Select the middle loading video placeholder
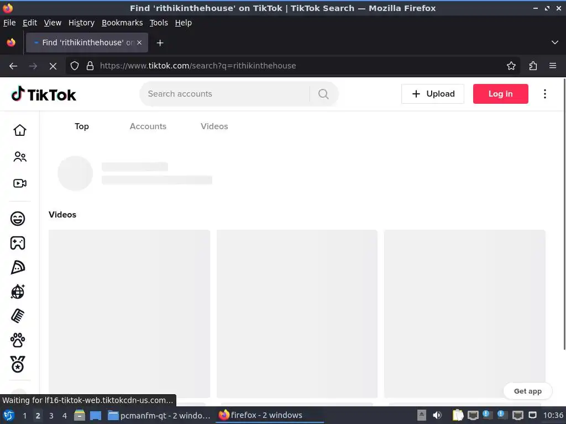Image resolution: width=566 pixels, height=424 pixels. pos(297,314)
